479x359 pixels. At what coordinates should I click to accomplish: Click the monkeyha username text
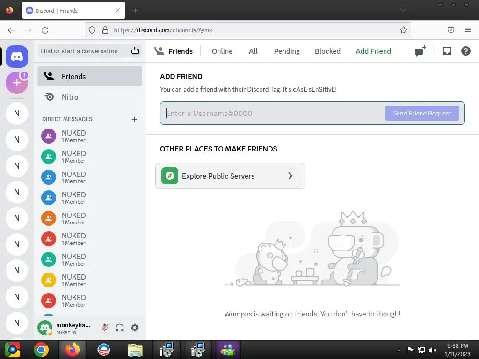tap(73, 325)
